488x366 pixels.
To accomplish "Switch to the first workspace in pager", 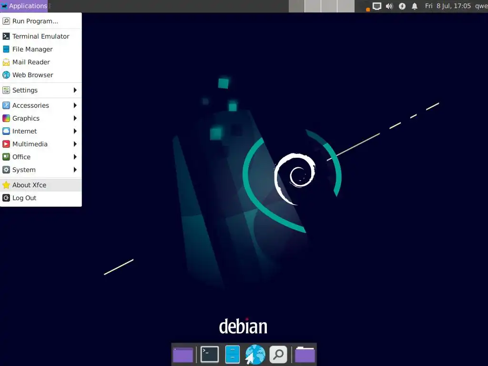I will [x=296, y=6].
